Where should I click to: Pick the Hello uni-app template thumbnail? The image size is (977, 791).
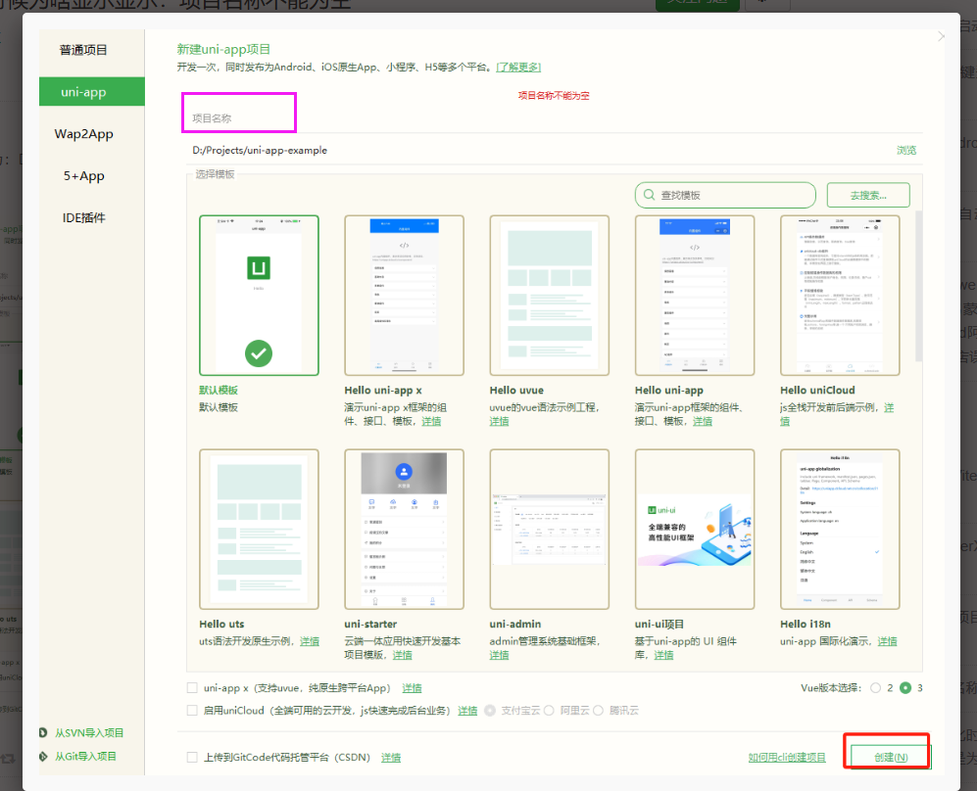coord(694,295)
